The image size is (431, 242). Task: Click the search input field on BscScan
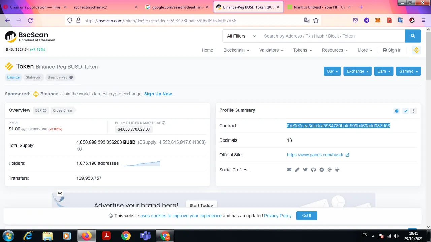[333, 36]
